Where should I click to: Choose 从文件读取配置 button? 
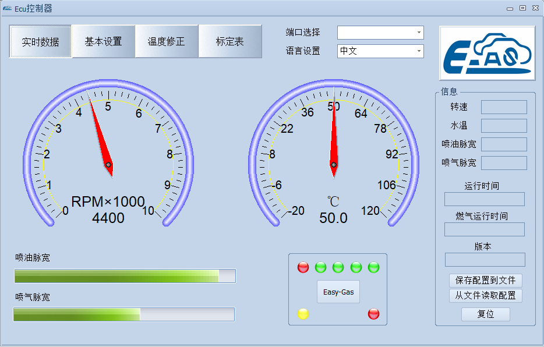485,296
